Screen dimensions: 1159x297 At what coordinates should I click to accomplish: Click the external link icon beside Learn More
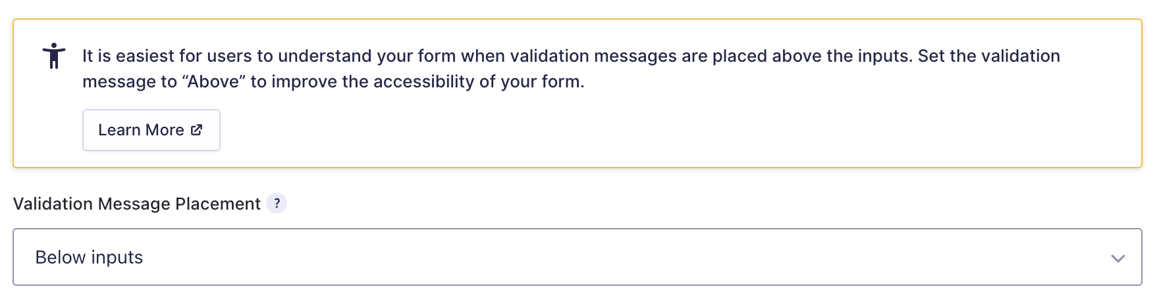point(196,130)
